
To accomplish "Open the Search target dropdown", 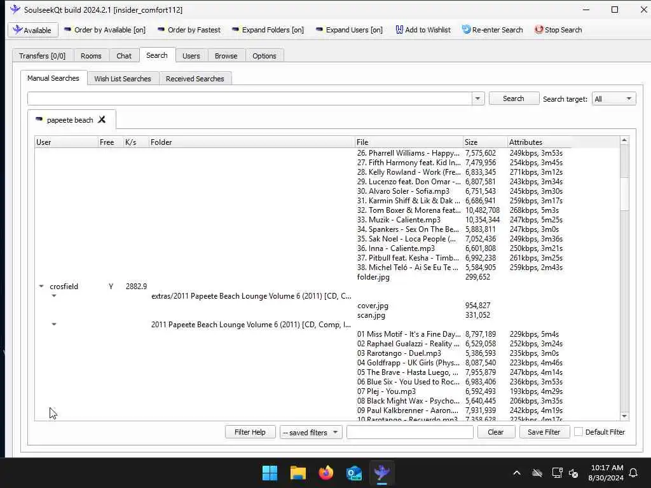I will click(613, 98).
